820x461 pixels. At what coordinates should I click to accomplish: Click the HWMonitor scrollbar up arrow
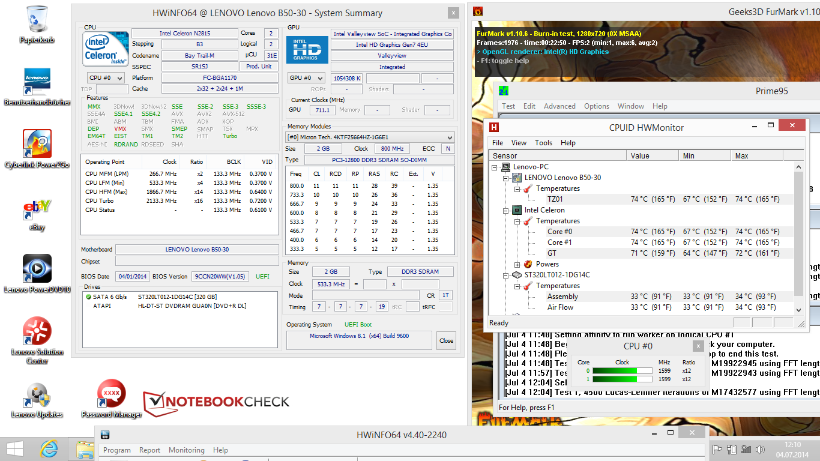tap(798, 166)
